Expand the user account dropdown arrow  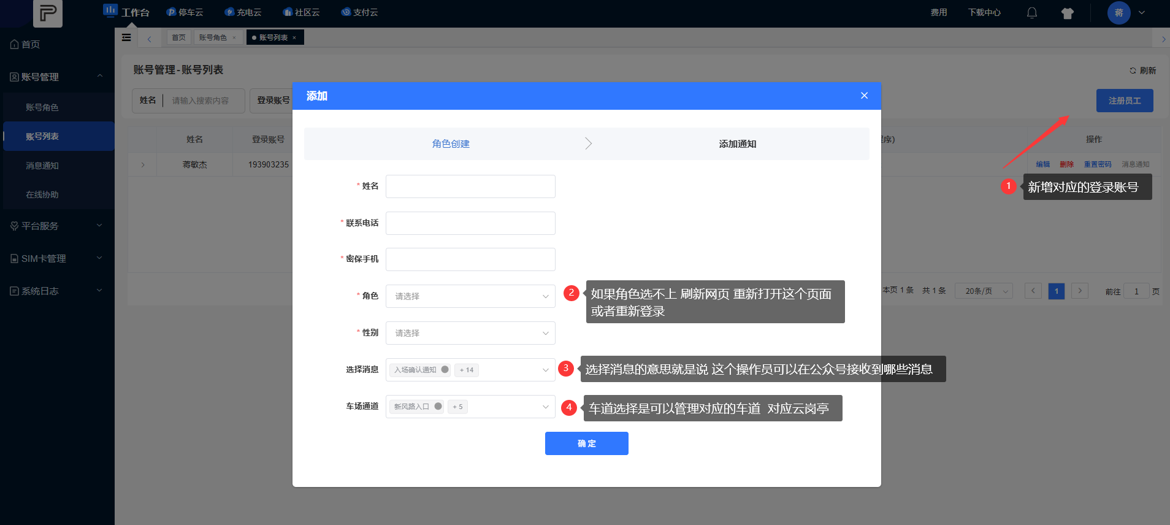tap(1142, 12)
